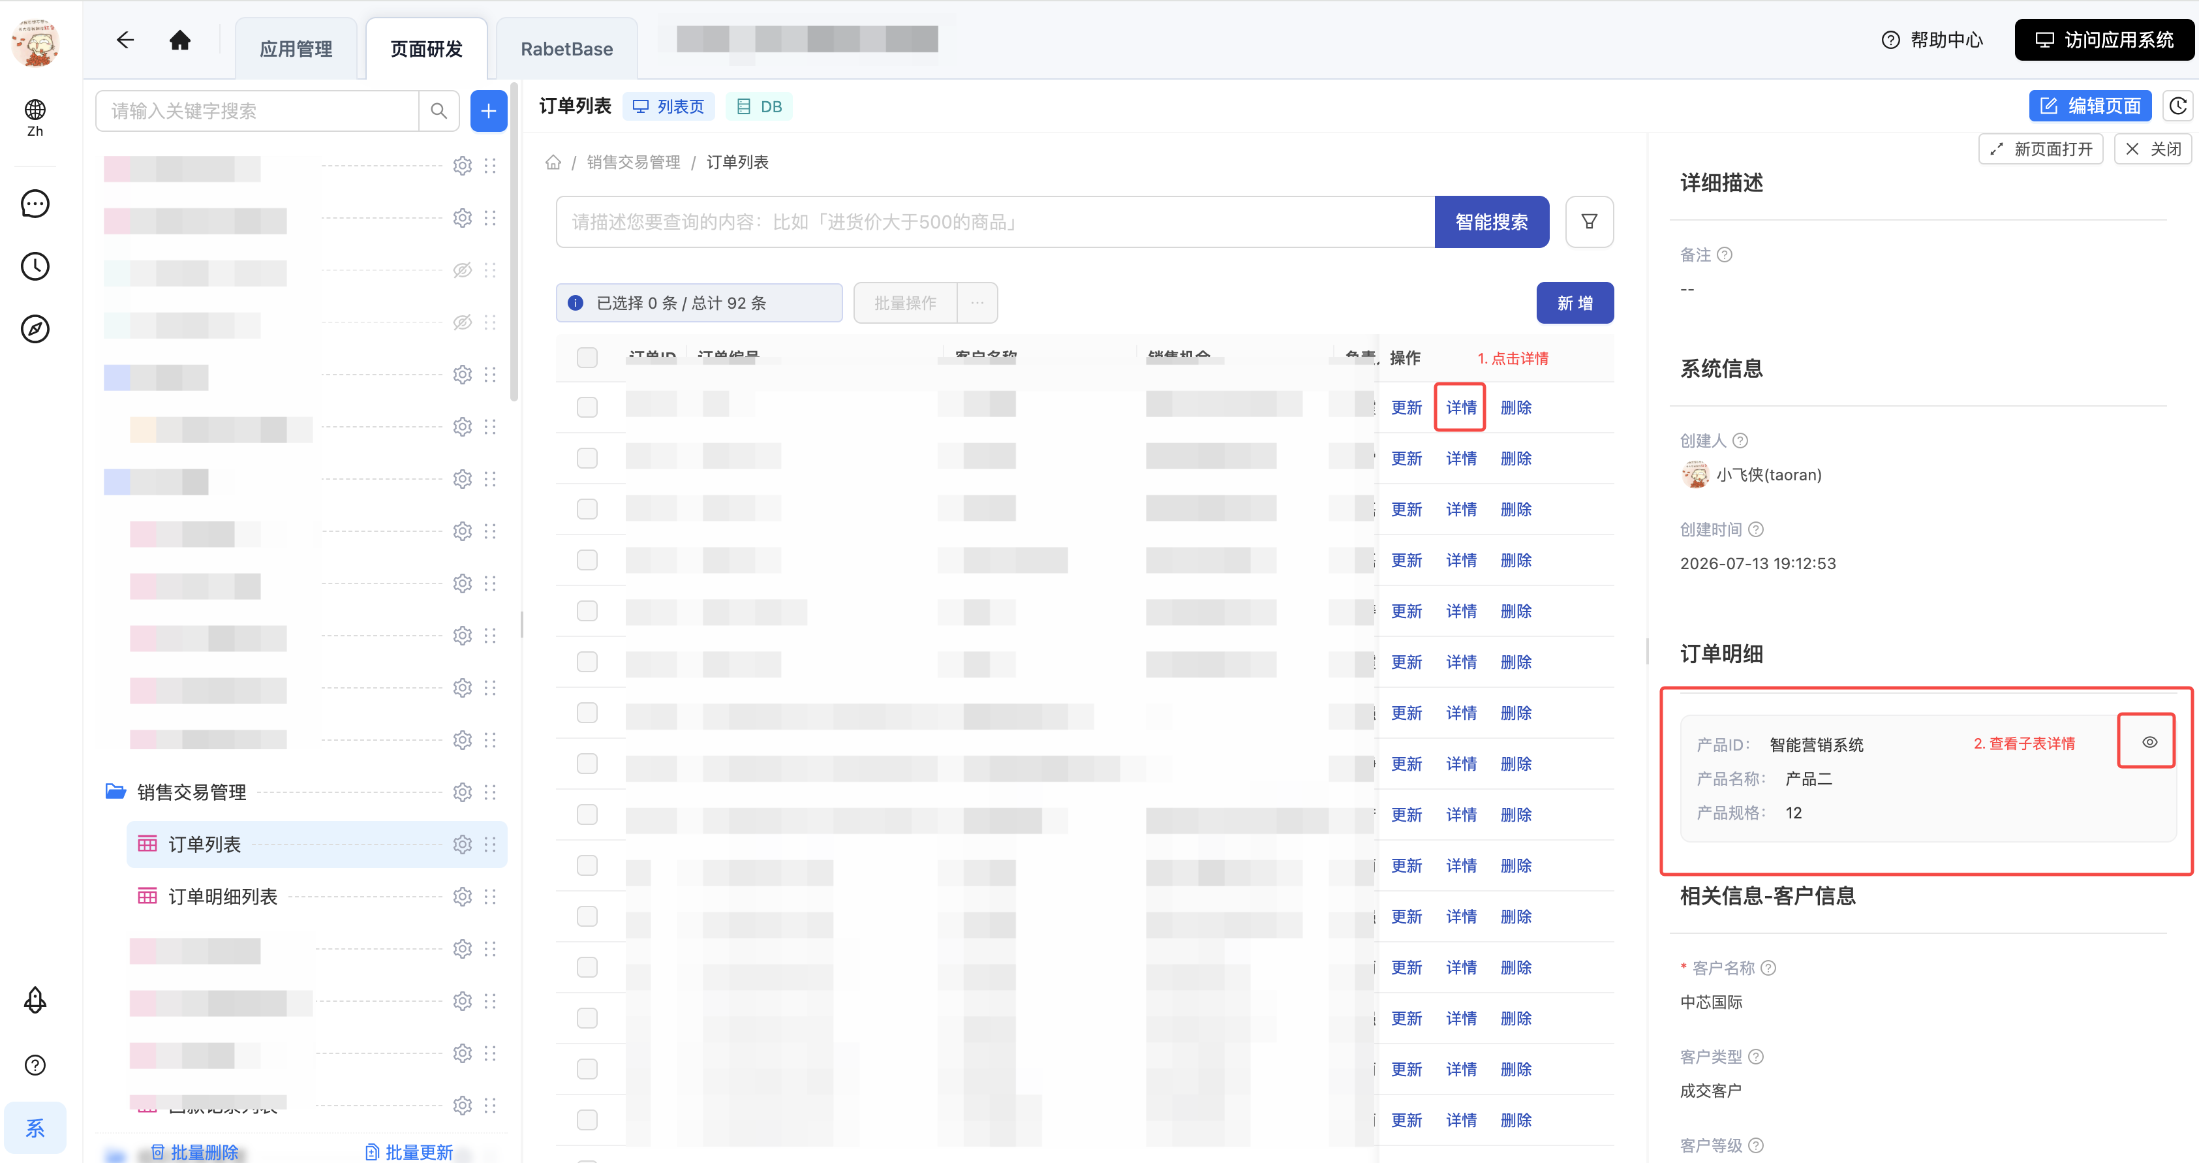Click the 列表页 tag
This screenshot has width=2199, height=1163.
point(669,107)
